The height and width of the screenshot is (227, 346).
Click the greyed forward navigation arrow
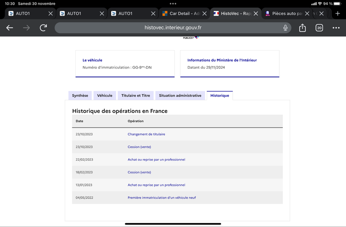[x=26, y=28]
